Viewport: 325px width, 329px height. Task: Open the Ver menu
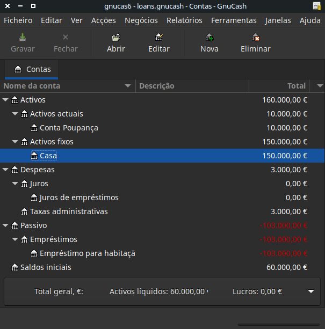click(x=77, y=20)
